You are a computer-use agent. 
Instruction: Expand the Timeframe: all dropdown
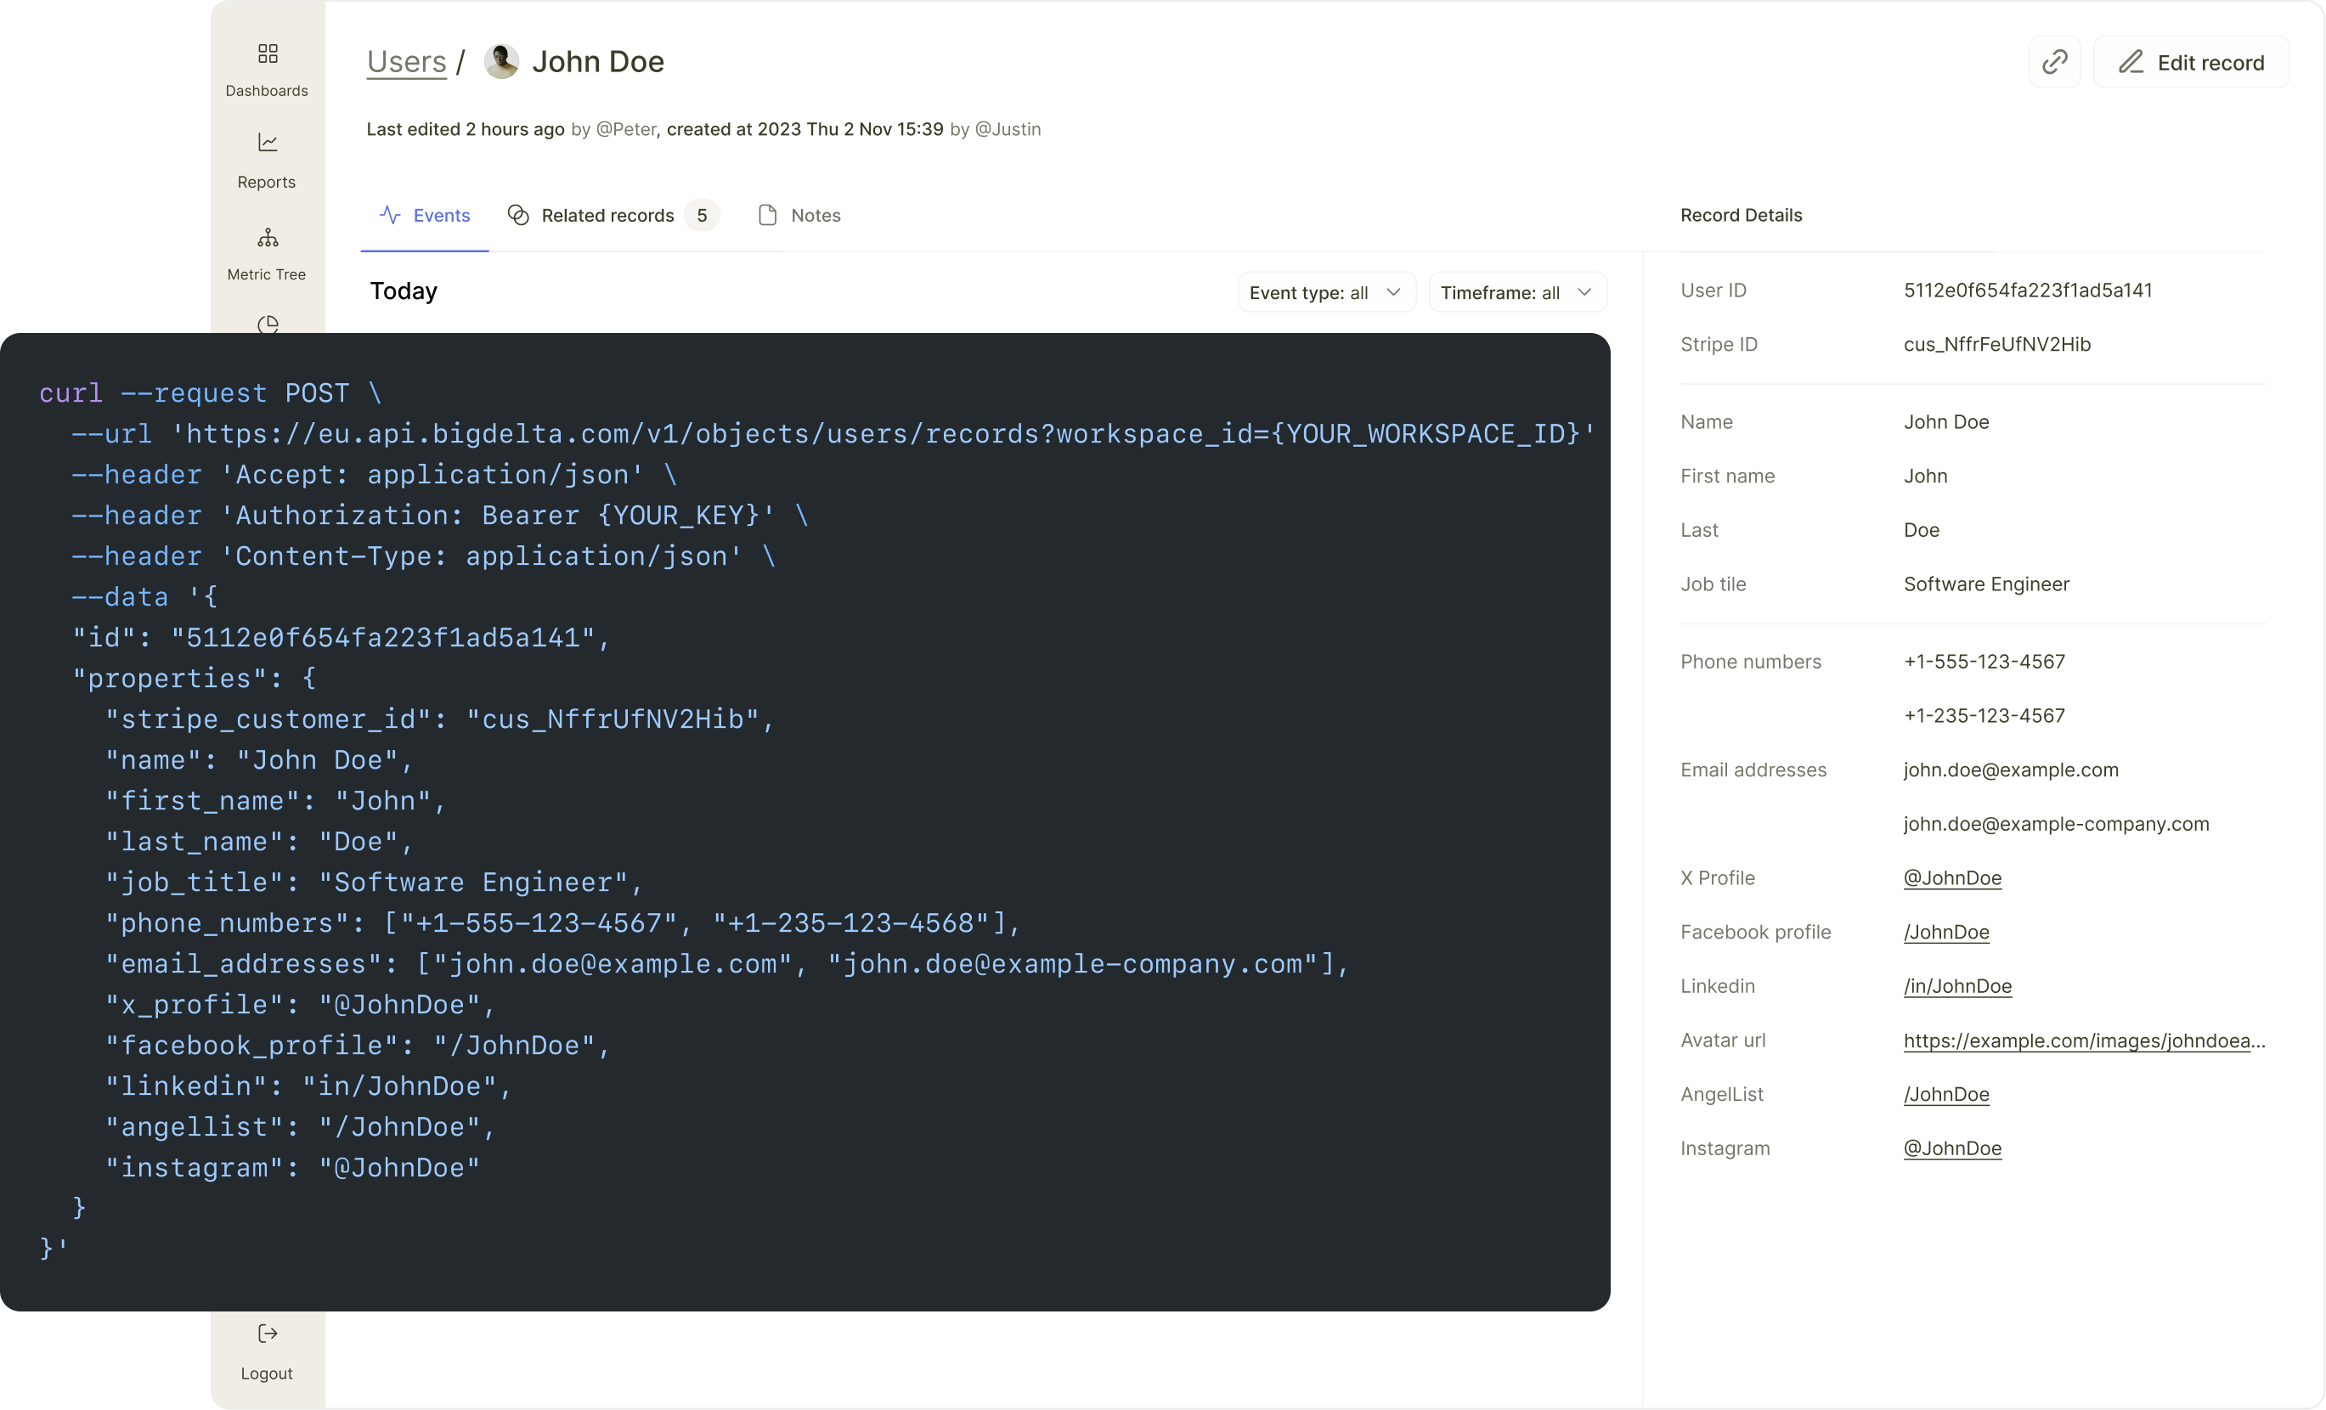pyautogui.click(x=1516, y=292)
